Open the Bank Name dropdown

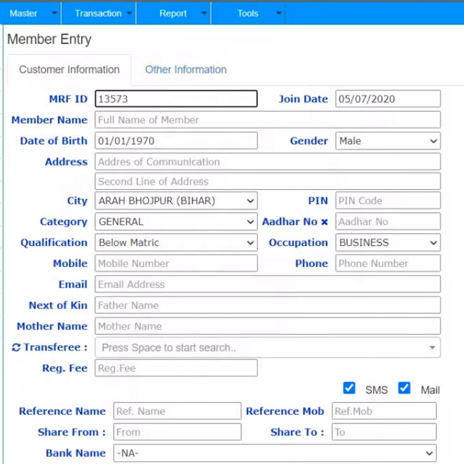coord(275,453)
